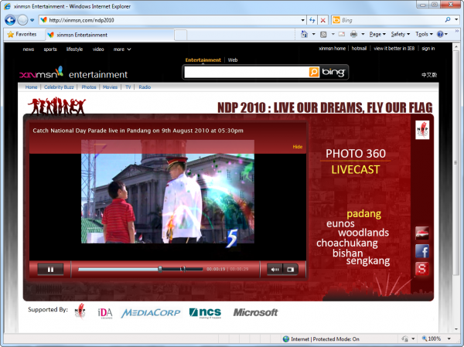464x347 pixels.
Task: Select the Web search scope tab
Action: tap(233, 60)
